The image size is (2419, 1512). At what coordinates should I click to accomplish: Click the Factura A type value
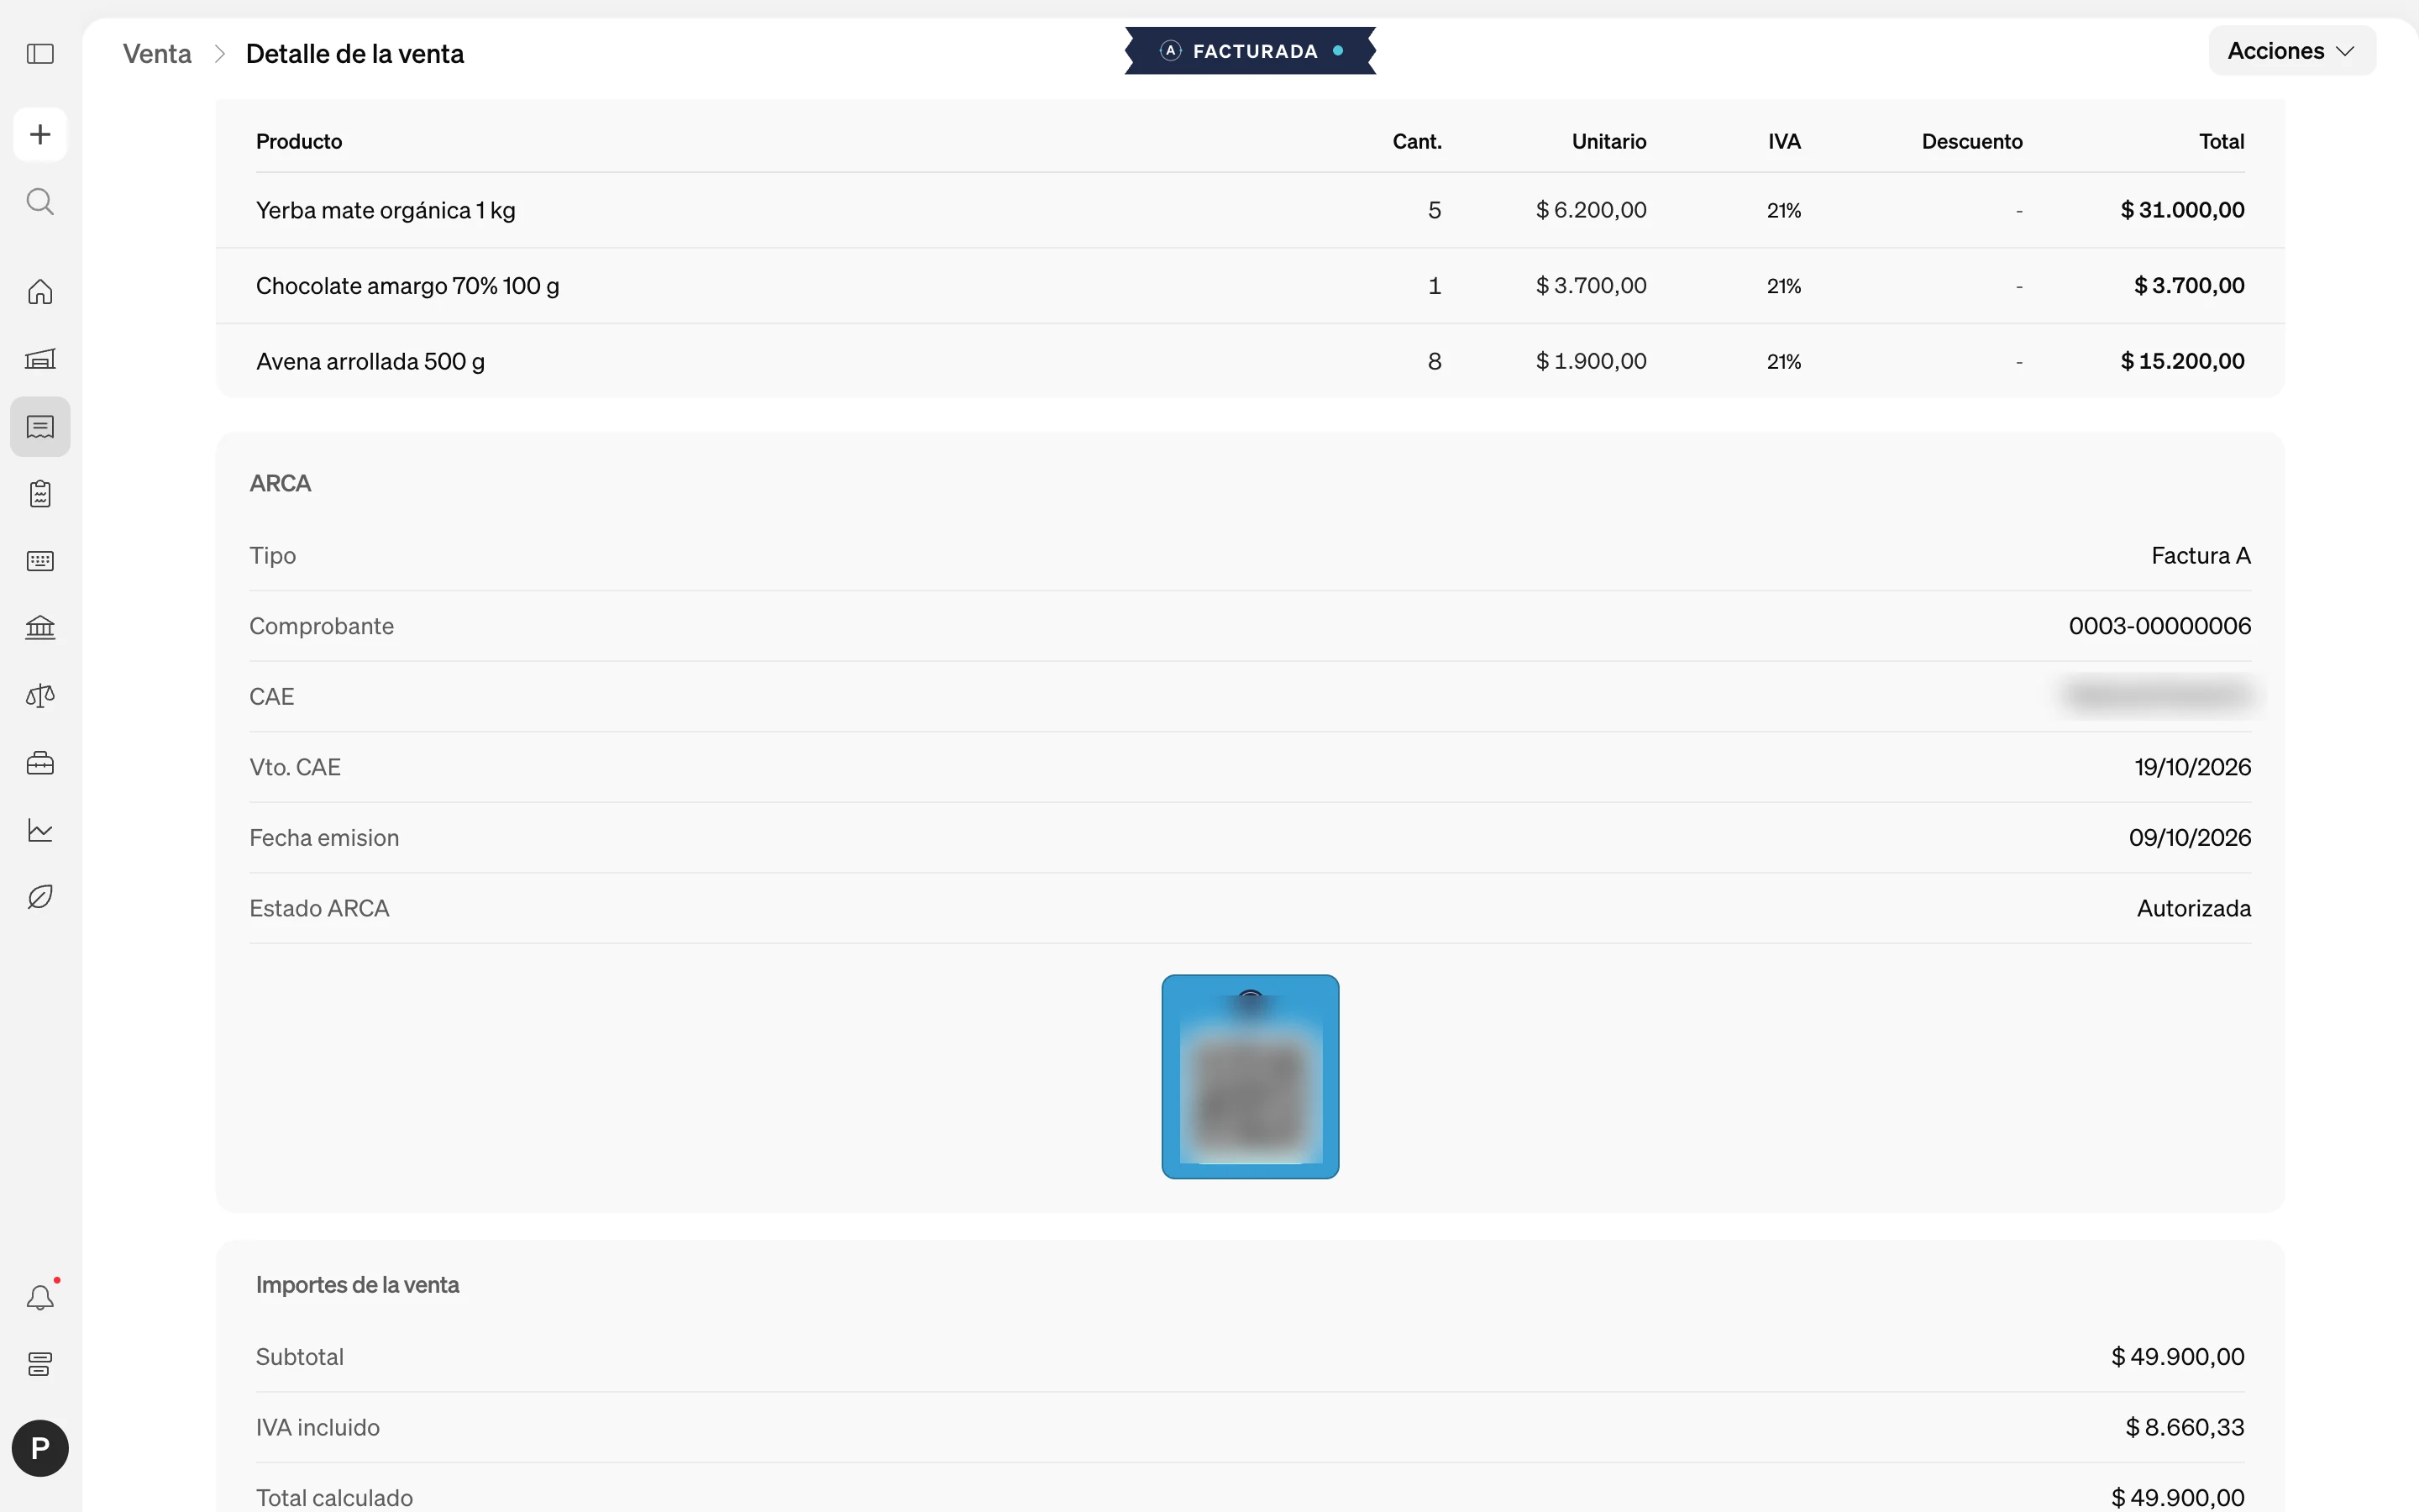(x=2200, y=555)
